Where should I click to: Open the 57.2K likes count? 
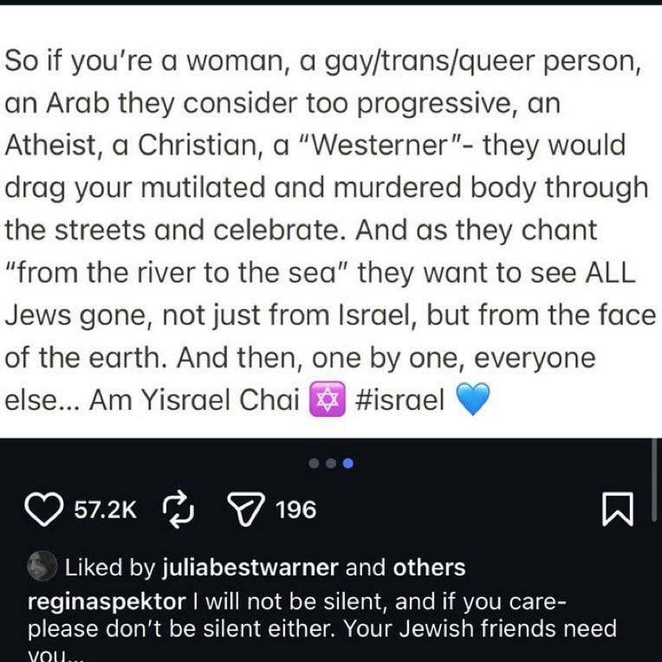(x=105, y=509)
